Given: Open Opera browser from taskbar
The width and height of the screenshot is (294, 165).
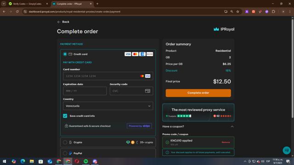Looking at the screenshot, I should pos(77,161).
